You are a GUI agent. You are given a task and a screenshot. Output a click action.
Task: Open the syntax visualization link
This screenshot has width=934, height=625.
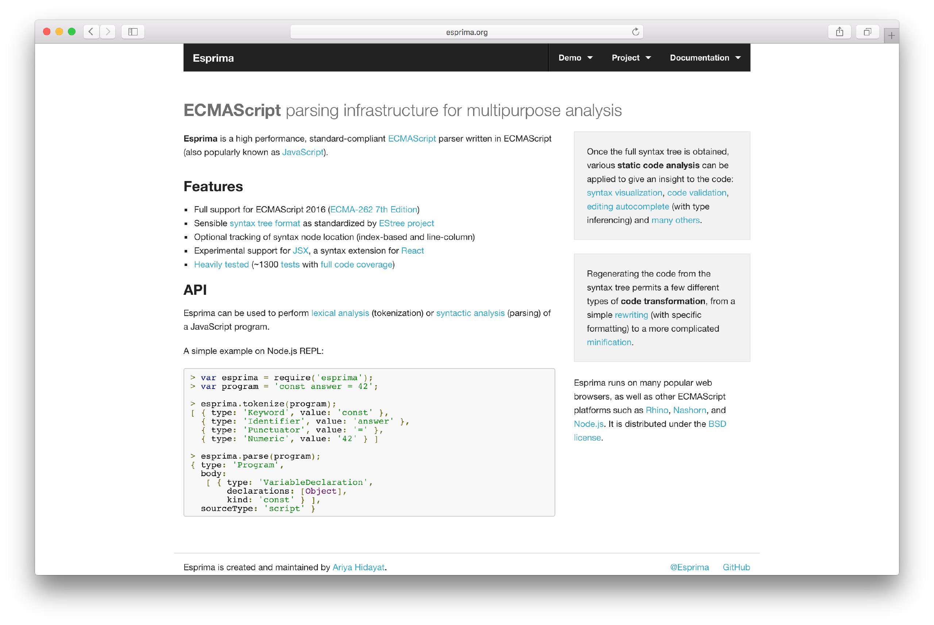(x=624, y=193)
